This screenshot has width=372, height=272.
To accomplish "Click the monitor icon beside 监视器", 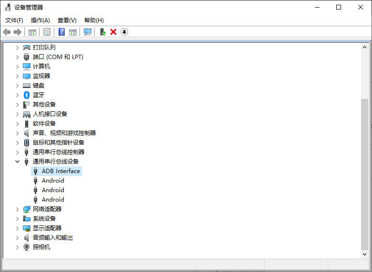I will tap(27, 76).
